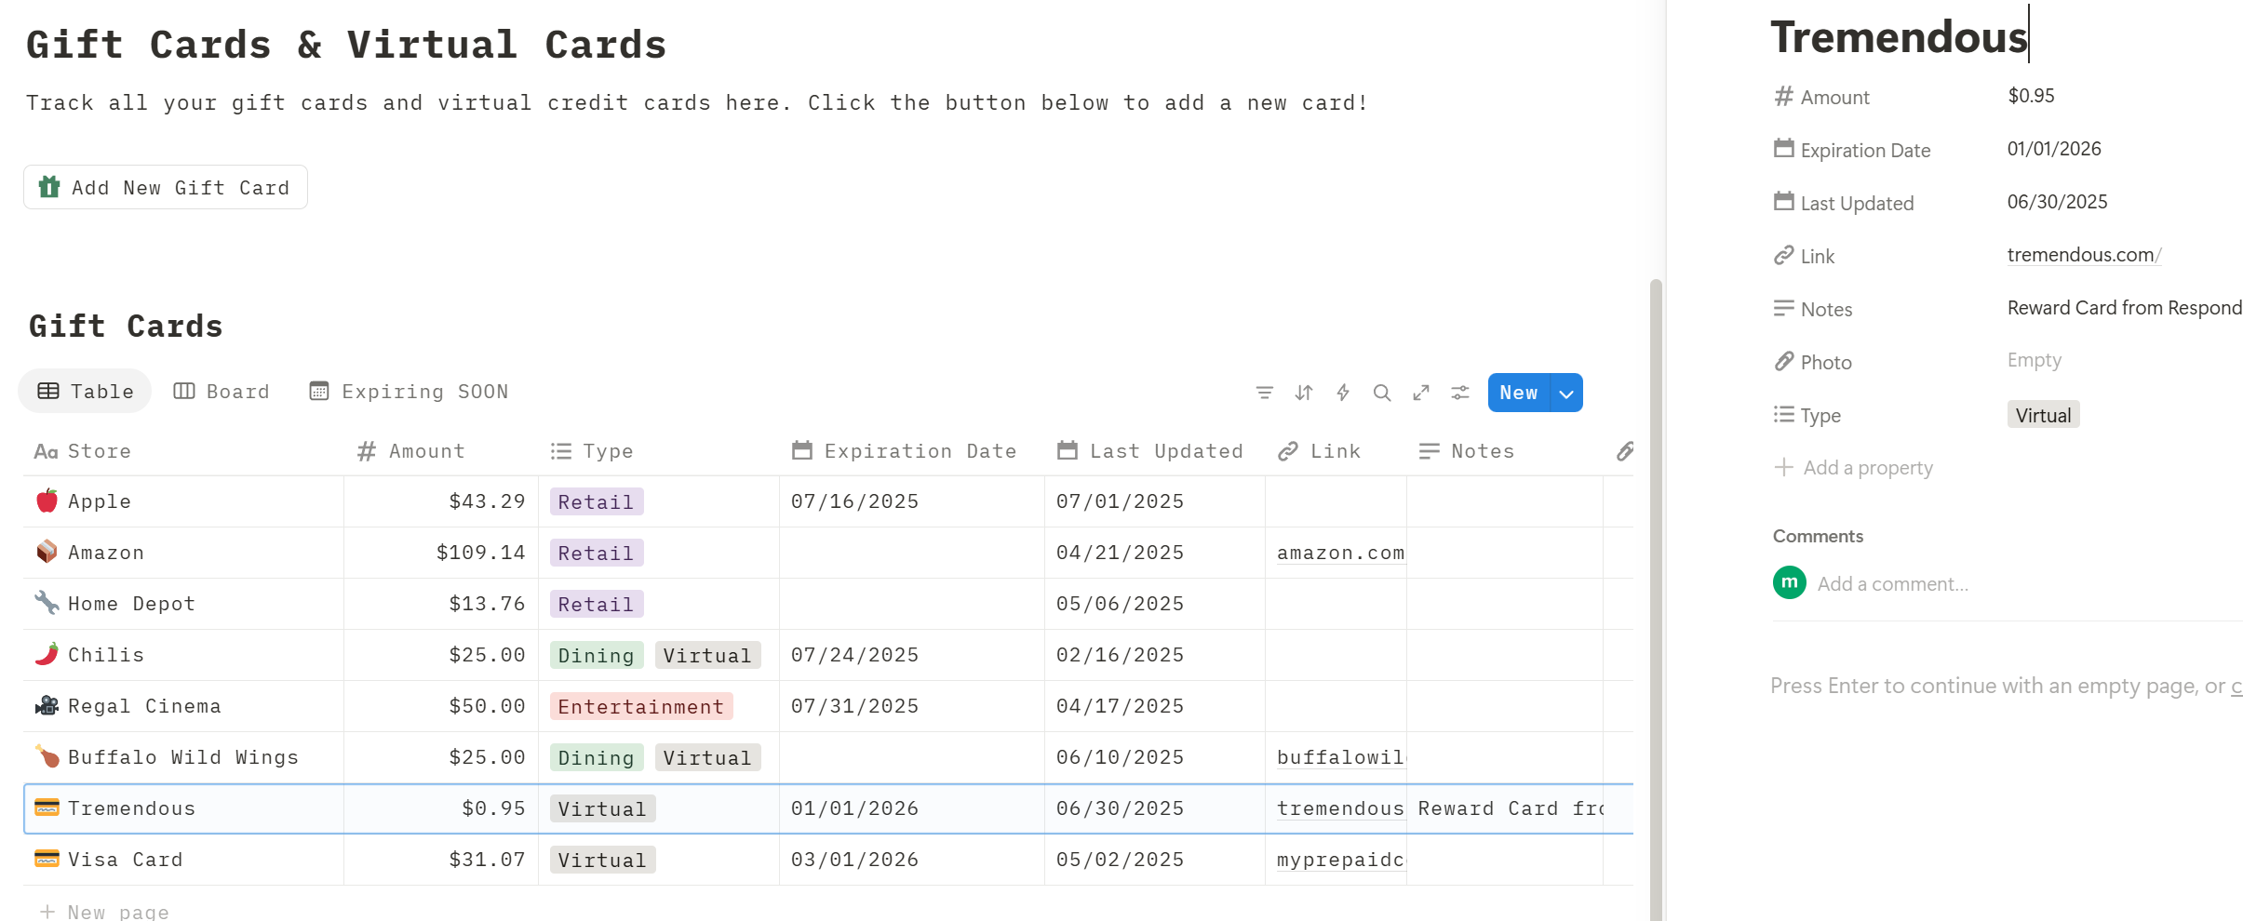Click the $0.95 amount in side panel
The image size is (2243, 921).
pos(2031,96)
